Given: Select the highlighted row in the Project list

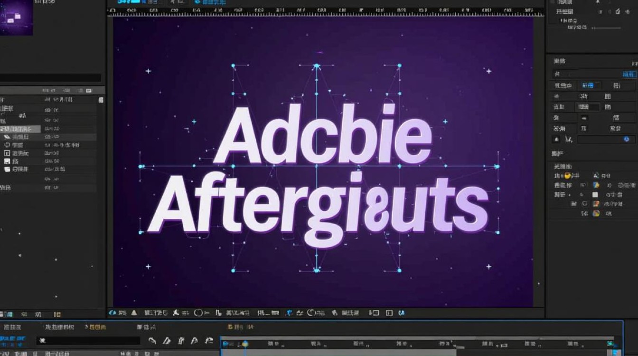Looking at the screenshot, I should tap(20, 129).
